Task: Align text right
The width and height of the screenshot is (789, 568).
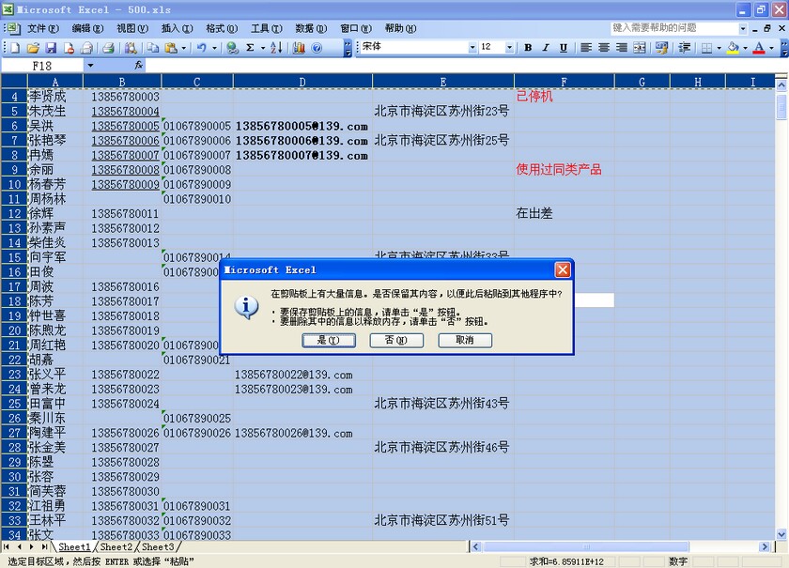Action: [x=622, y=48]
